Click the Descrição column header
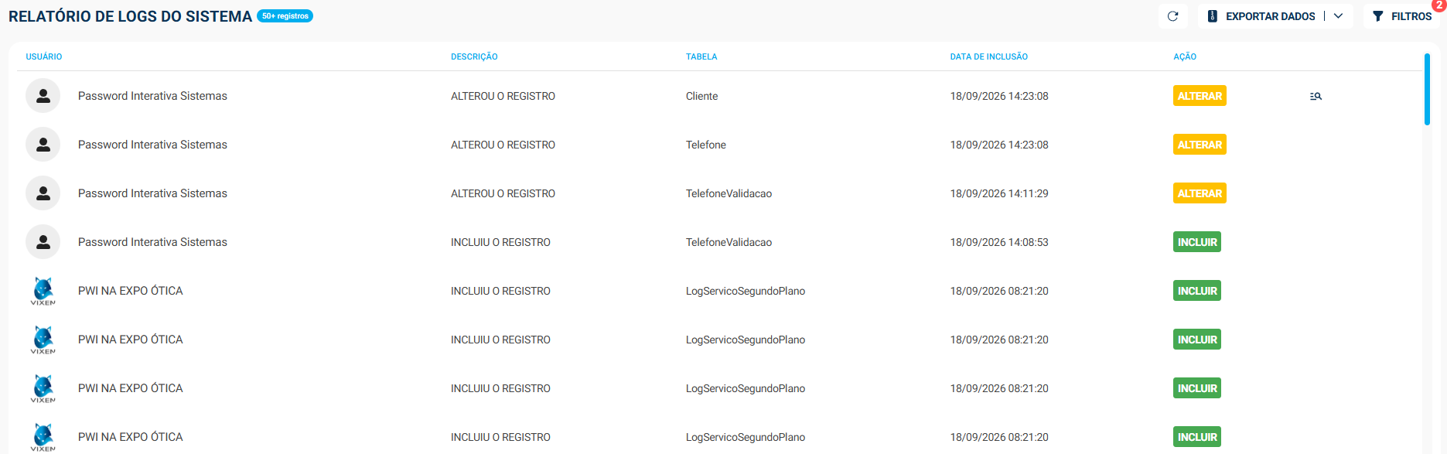The height and width of the screenshot is (454, 1447). [x=474, y=56]
